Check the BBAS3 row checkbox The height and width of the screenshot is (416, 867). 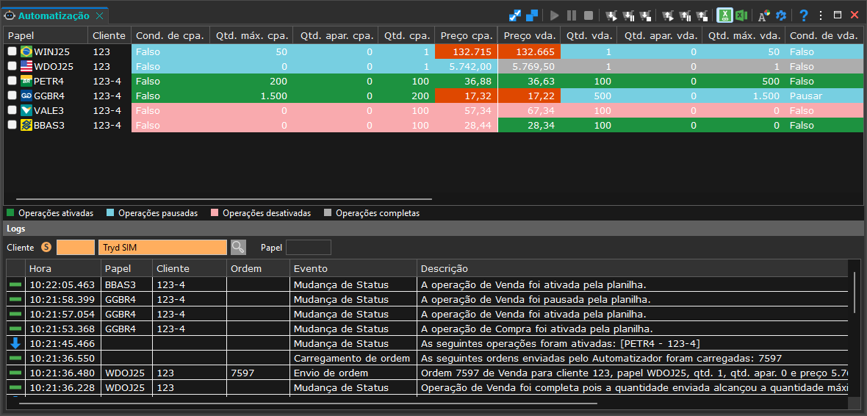pyautogui.click(x=12, y=125)
